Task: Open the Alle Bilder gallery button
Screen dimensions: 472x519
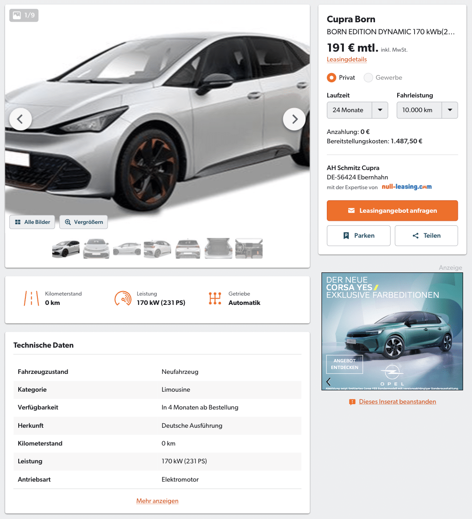Action: [32, 222]
